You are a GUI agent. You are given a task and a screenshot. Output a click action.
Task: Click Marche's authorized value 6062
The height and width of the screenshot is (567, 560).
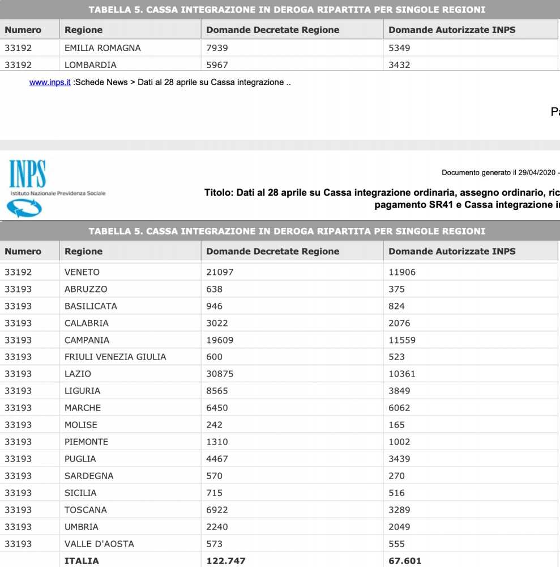coord(399,408)
